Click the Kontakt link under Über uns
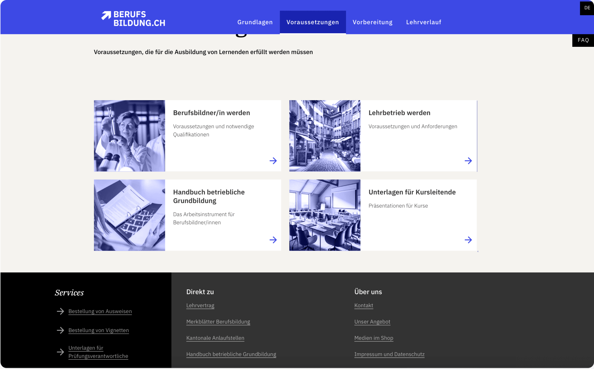The height and width of the screenshot is (369, 594). [364, 305]
